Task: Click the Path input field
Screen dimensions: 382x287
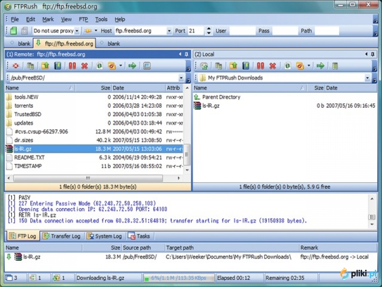Action: (327, 31)
